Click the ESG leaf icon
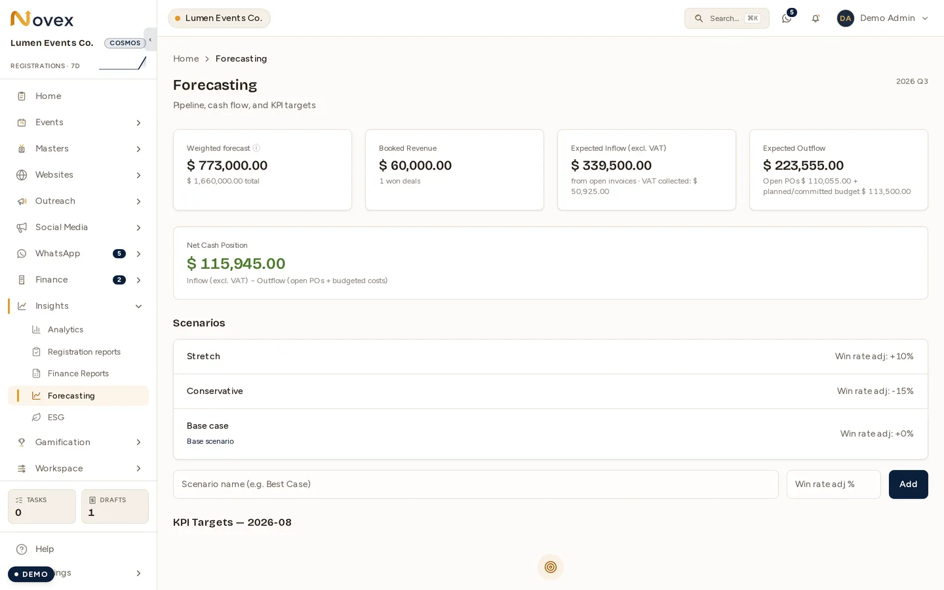Image resolution: width=944 pixels, height=590 pixels. [x=37, y=418]
